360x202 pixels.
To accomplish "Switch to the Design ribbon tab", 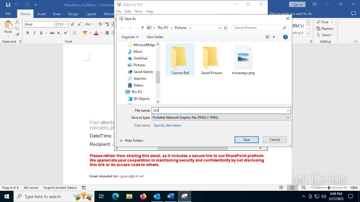I will [x=73, y=14].
